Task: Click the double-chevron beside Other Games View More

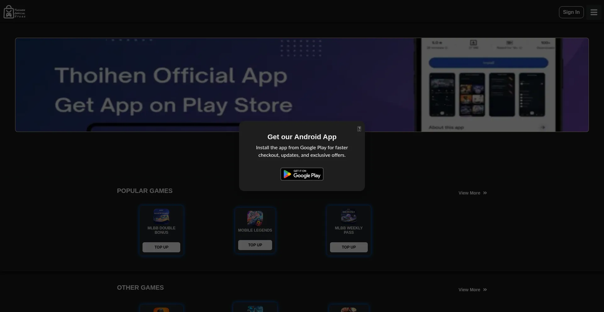Action: [x=485, y=290]
